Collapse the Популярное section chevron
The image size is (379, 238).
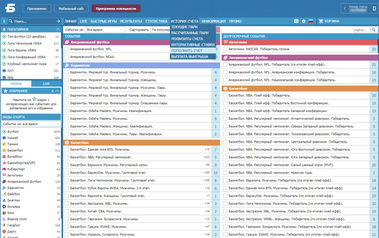[x=57, y=29]
